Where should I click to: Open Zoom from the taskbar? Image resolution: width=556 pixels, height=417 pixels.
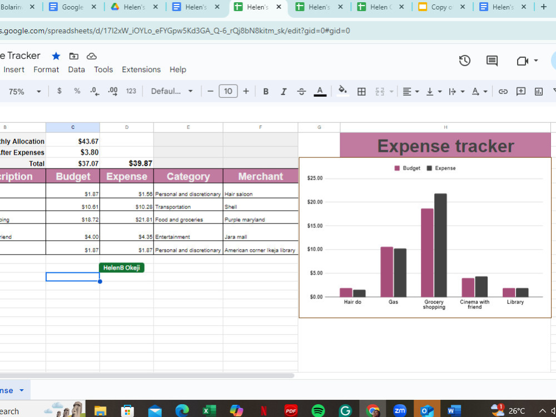(400, 411)
